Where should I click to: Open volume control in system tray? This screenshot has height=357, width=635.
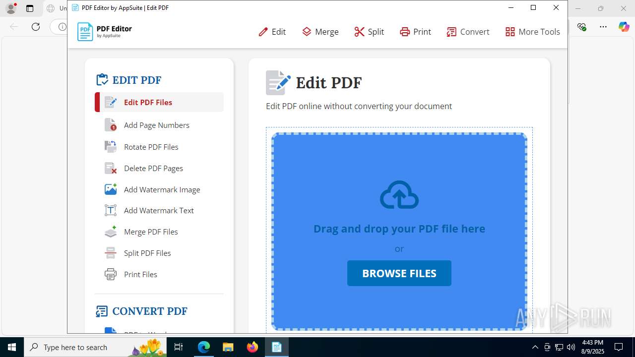click(x=571, y=347)
